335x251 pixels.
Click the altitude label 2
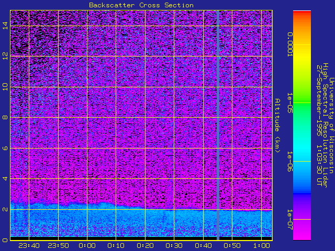point(5,209)
